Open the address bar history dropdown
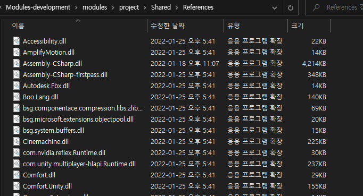 click(x=275, y=8)
